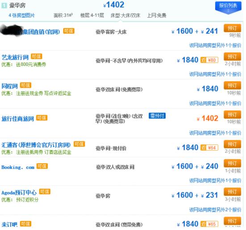Select the ¥1840 price in 同程网 row
246x230 pixels.
(208, 89)
